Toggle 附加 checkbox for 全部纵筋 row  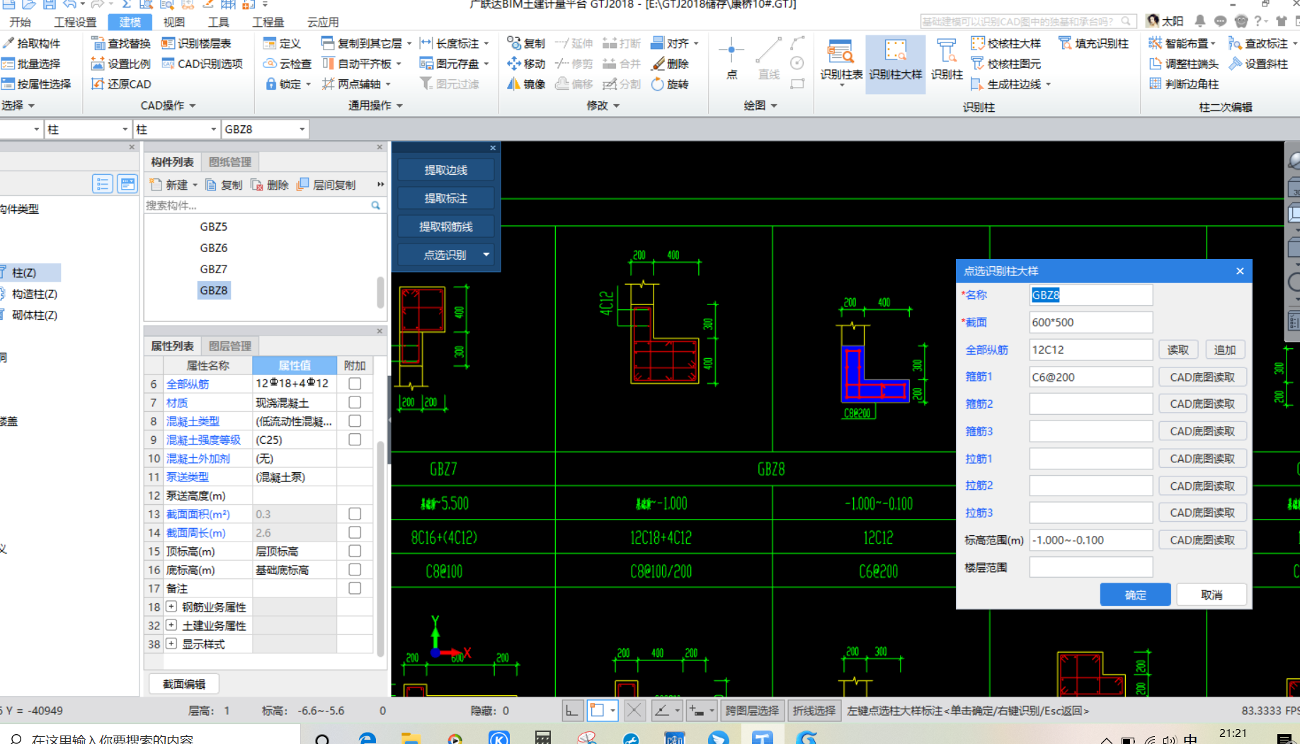(355, 384)
